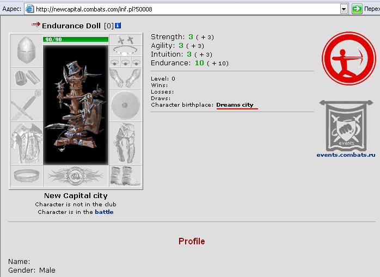380x277 pixels.
Task: Select the third ring slot
Action: pyautogui.click(x=136, y=62)
